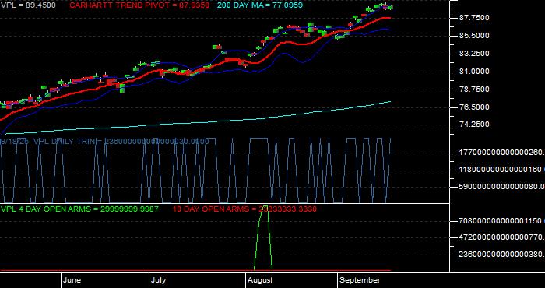Click the 83.2500 price axis value
The height and width of the screenshot is (288, 545).
click(x=474, y=54)
